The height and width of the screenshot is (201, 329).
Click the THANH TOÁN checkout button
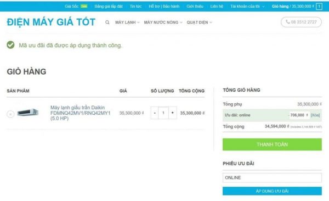pyautogui.click(x=272, y=144)
